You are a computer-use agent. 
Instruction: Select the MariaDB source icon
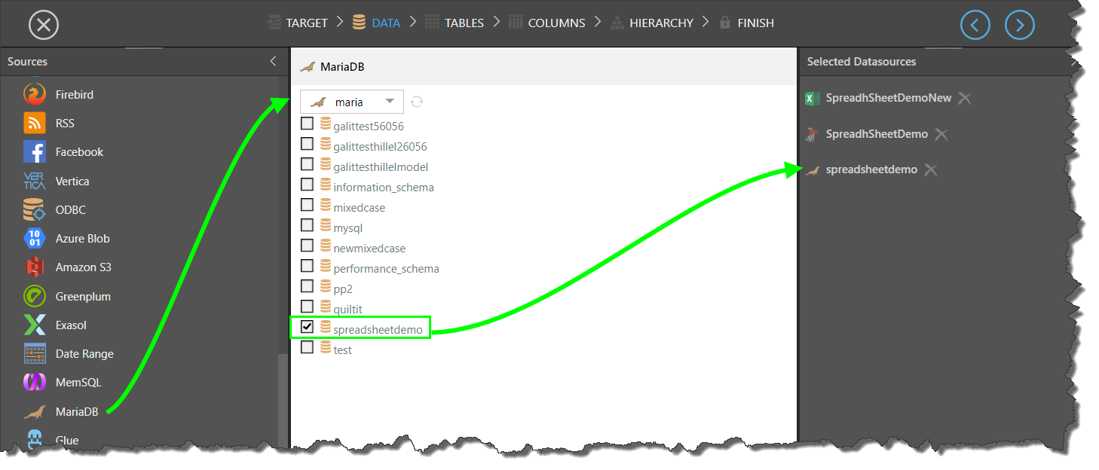[35, 411]
